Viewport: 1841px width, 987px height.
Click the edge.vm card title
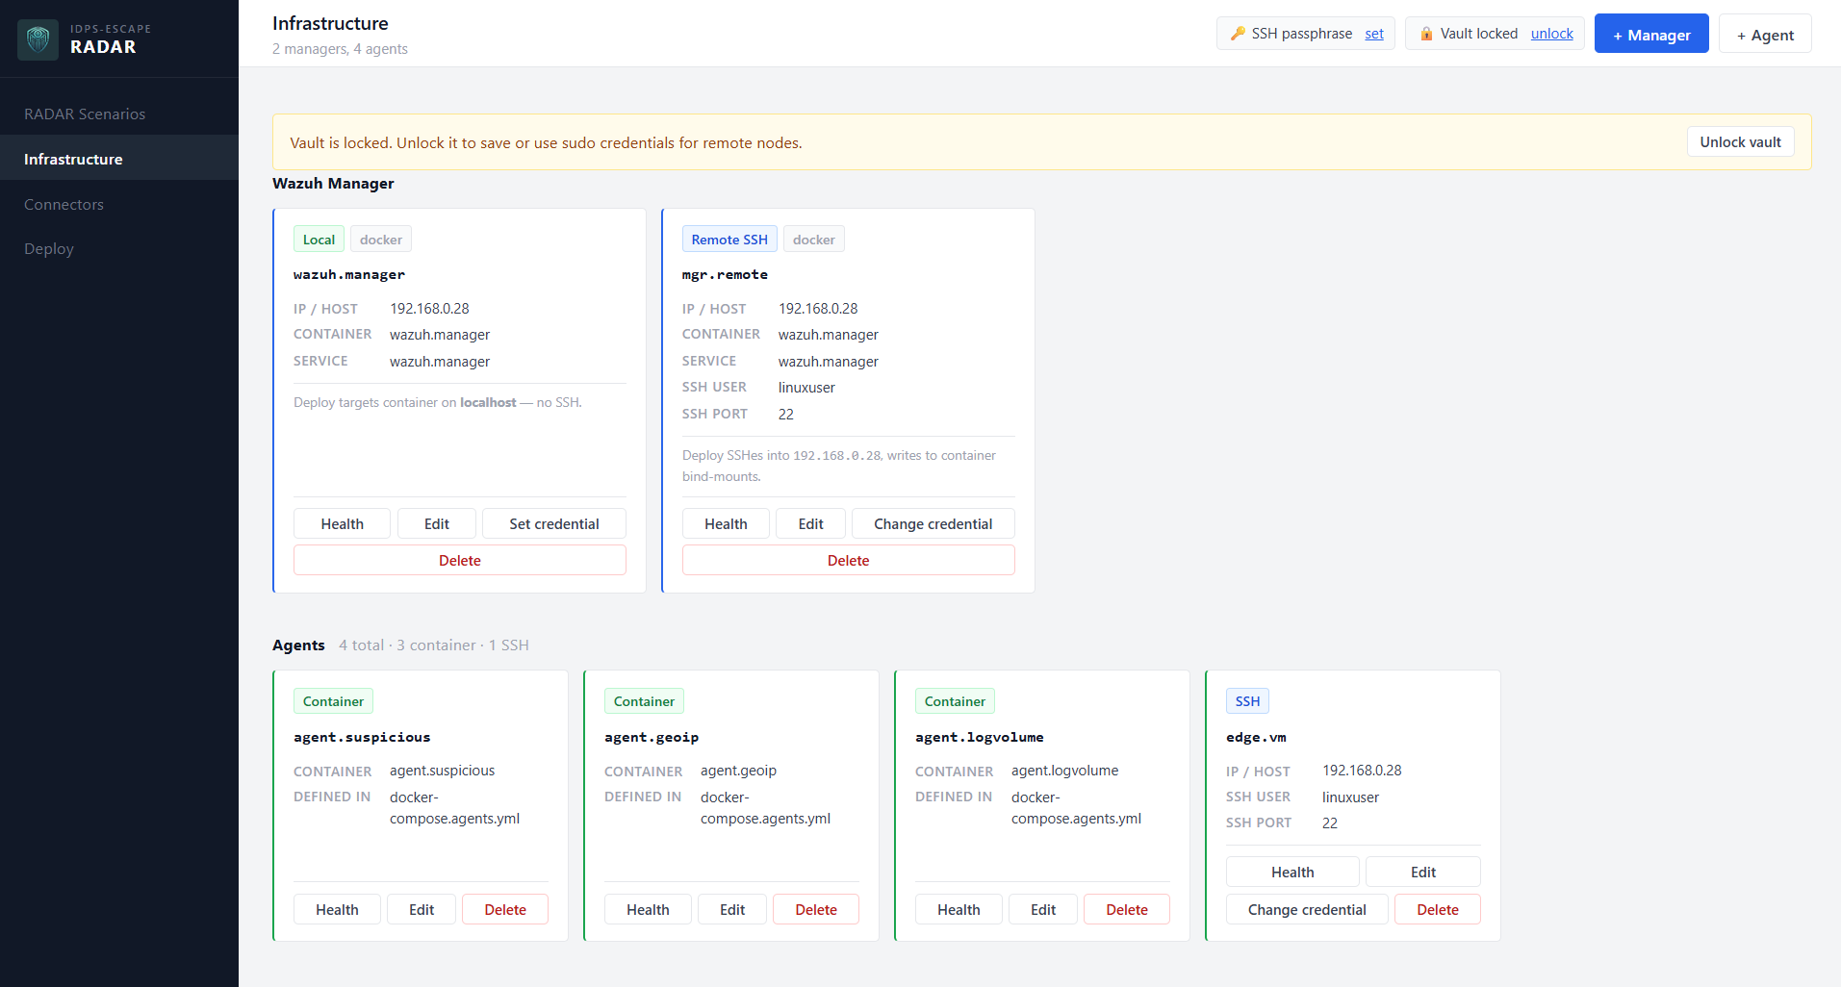pyautogui.click(x=1256, y=737)
